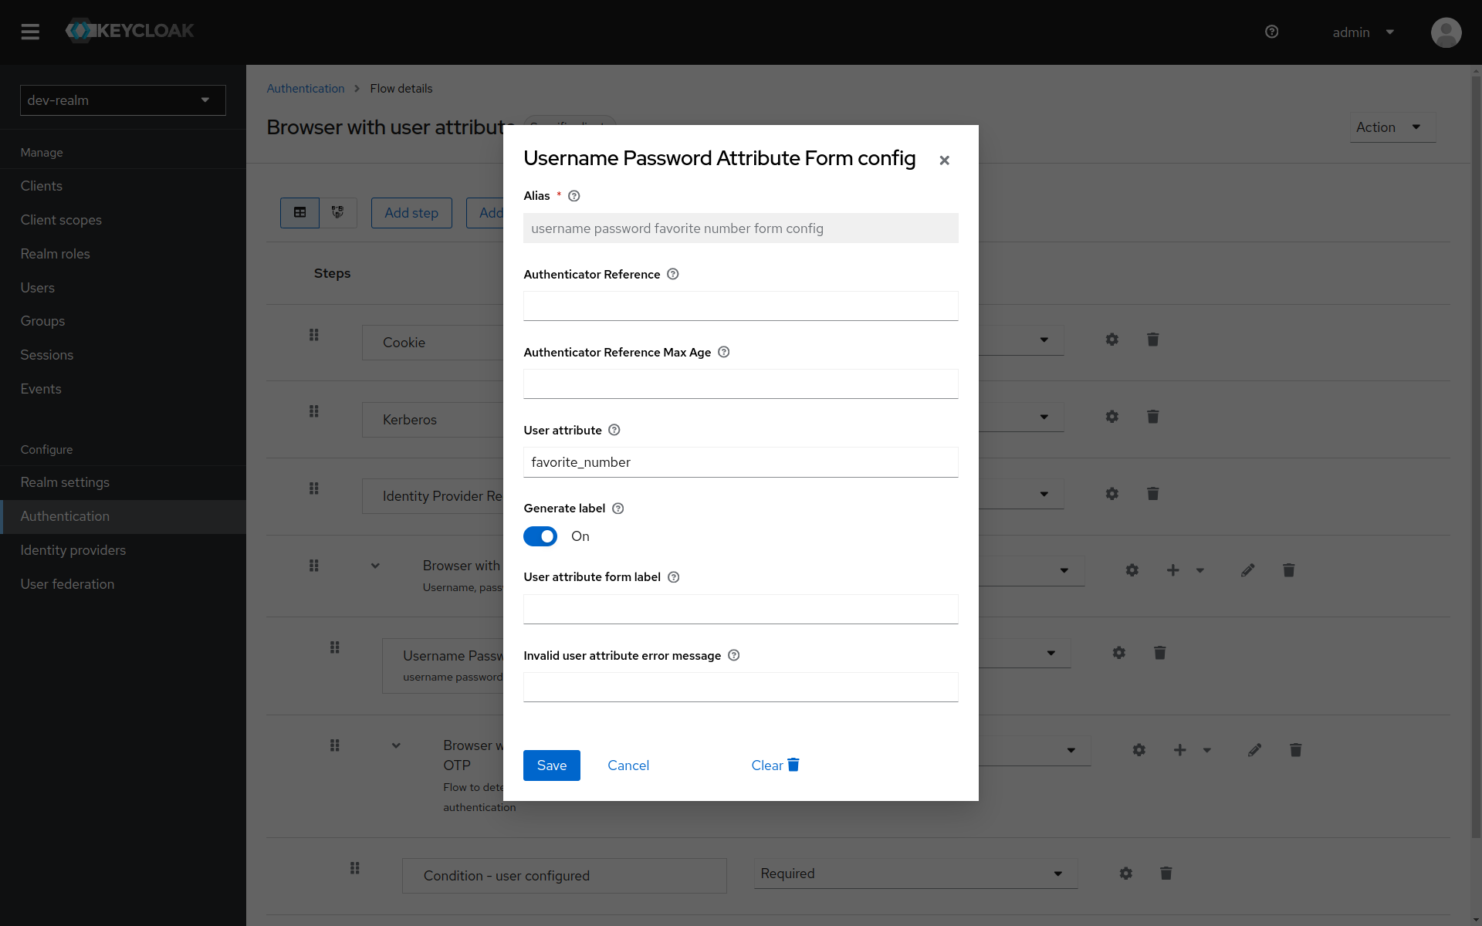Switch to the flow diagram view icon
This screenshot has height=926, width=1482.
coord(338,212)
